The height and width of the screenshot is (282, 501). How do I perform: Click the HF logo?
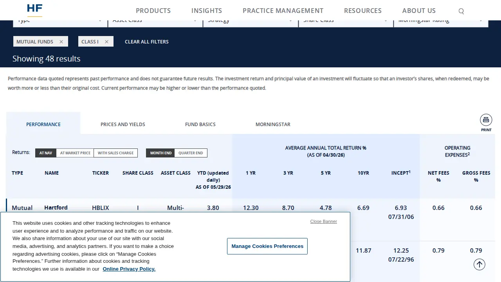[x=34, y=10]
